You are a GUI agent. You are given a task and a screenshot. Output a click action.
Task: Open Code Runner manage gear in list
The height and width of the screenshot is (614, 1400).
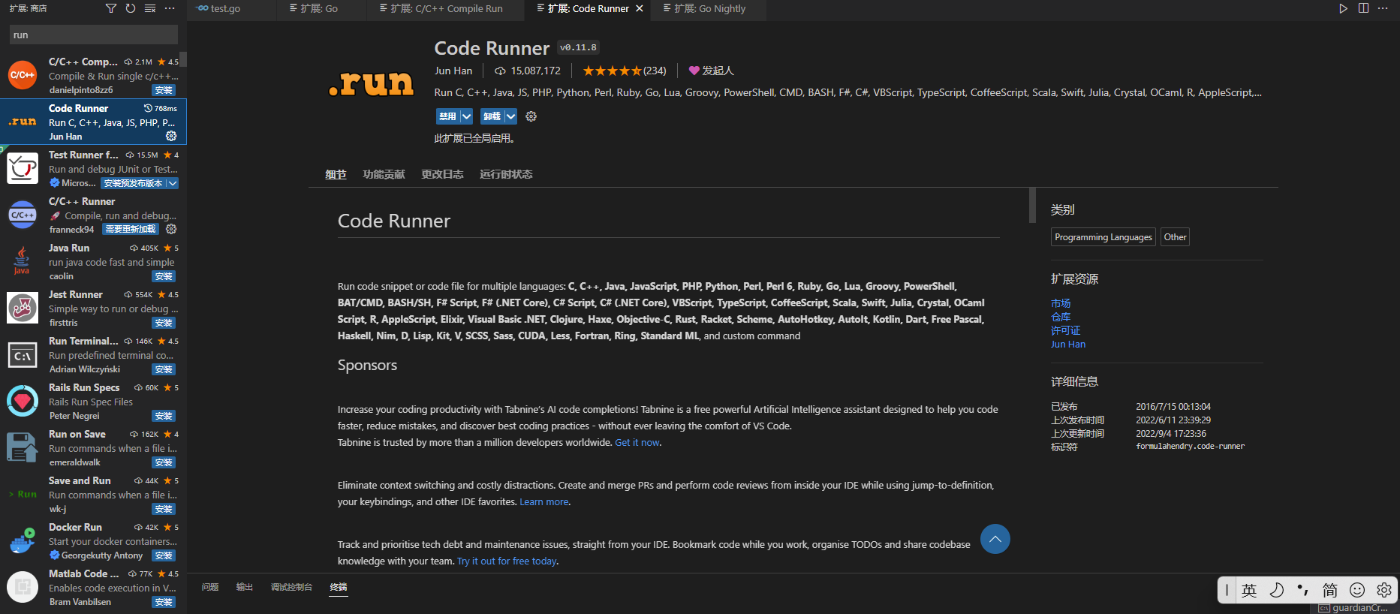[x=171, y=136]
